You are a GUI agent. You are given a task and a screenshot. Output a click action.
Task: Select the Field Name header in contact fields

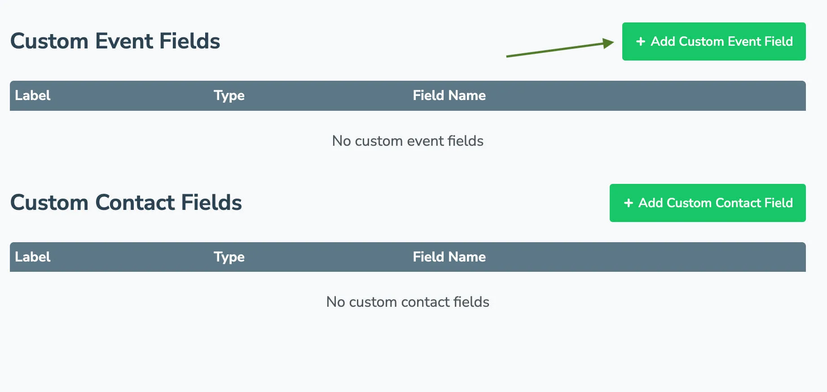pos(449,257)
